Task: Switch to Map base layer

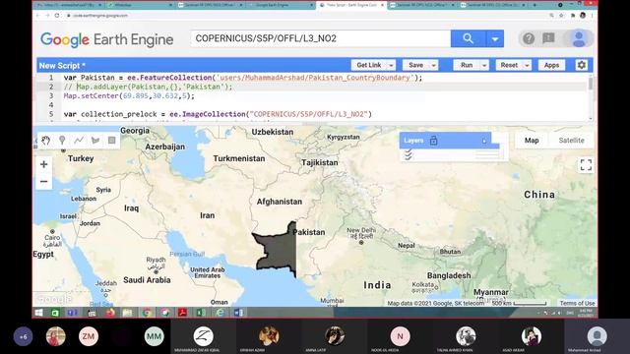Action: 532,140
